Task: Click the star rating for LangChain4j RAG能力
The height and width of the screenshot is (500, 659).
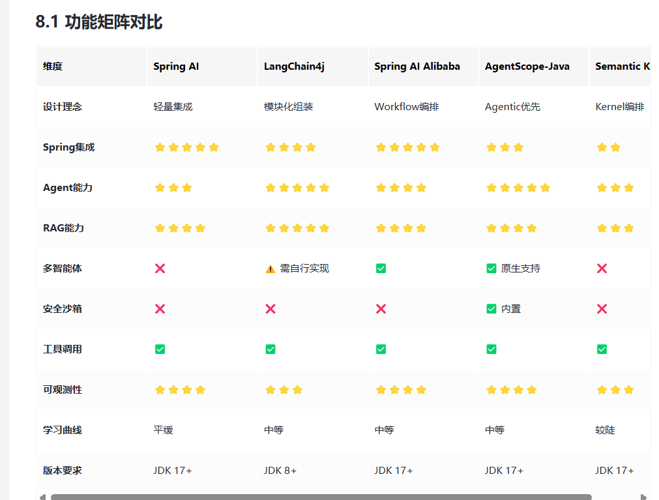Action: click(x=297, y=228)
